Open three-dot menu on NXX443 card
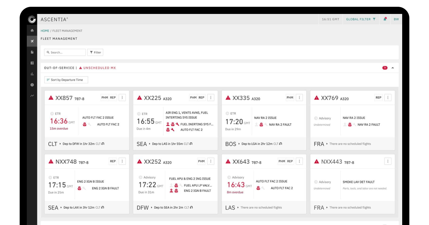The width and height of the screenshot is (429, 225). 388,161
